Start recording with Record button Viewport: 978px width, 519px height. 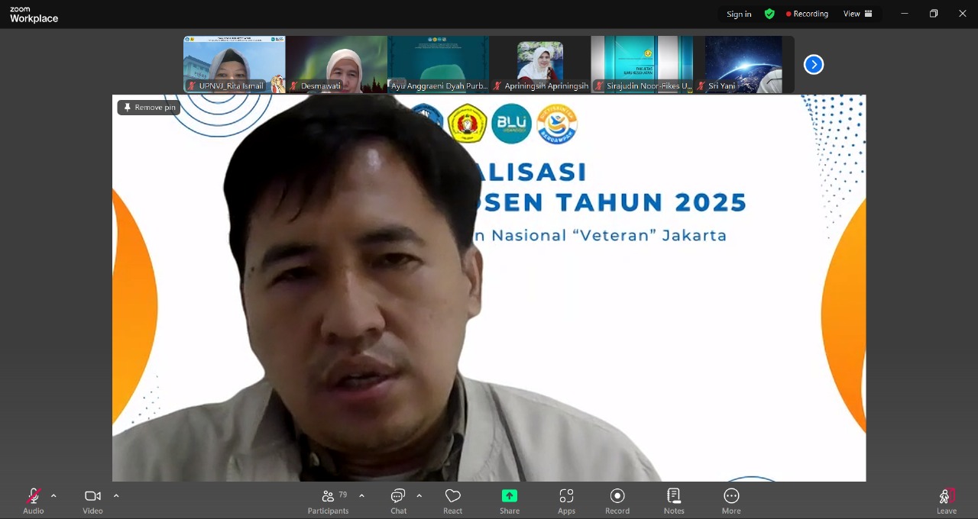617,501
